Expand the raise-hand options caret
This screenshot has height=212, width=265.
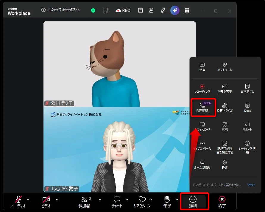[177, 199]
